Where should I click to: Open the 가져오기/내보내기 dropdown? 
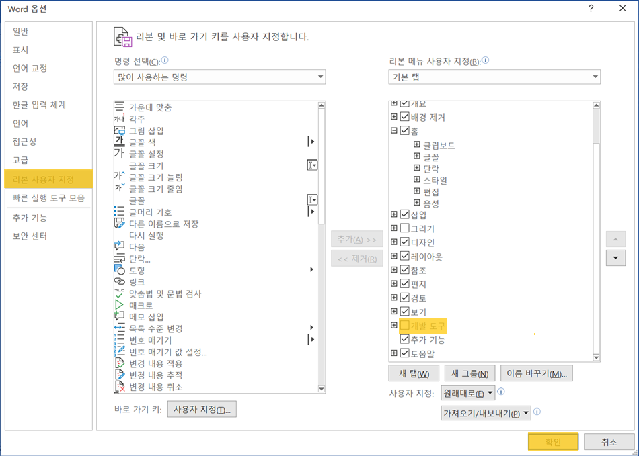486,413
